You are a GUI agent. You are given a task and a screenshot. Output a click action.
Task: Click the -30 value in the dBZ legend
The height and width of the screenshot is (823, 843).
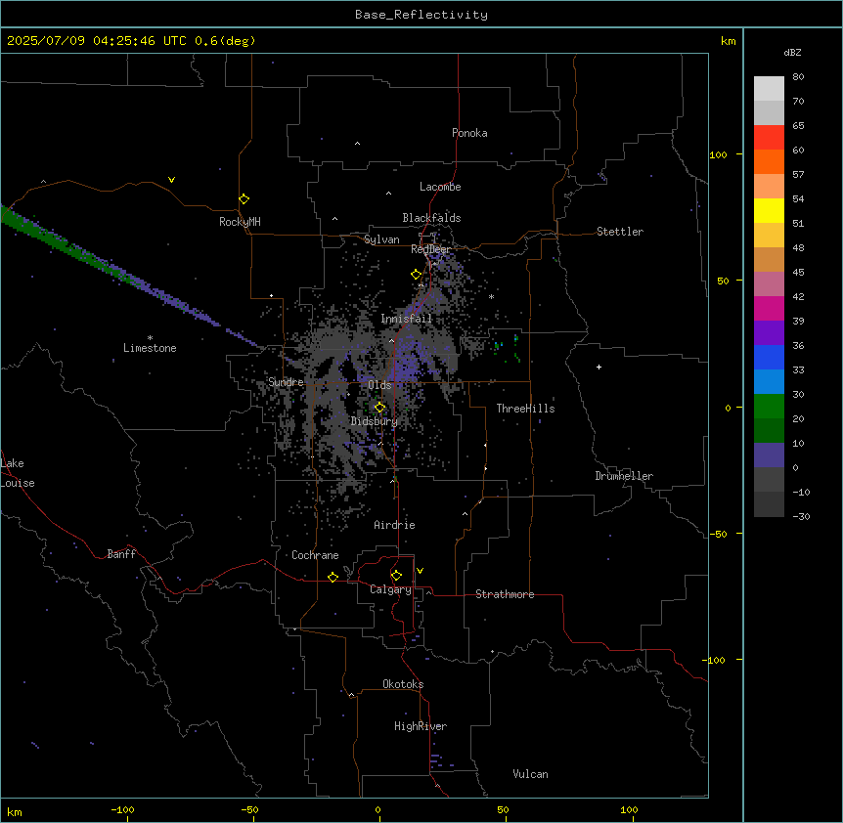tap(801, 517)
